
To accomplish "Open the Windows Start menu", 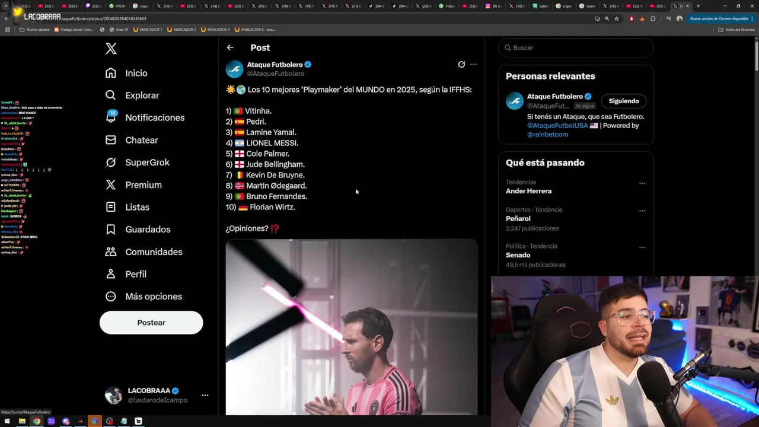I will [x=7, y=421].
